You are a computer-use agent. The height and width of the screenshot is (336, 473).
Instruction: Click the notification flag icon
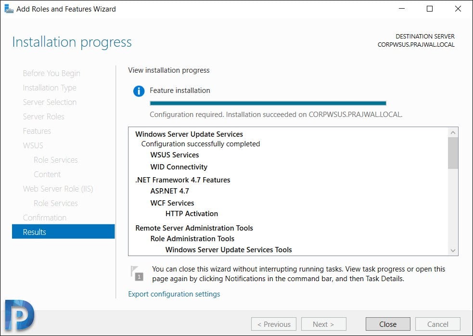137,273
